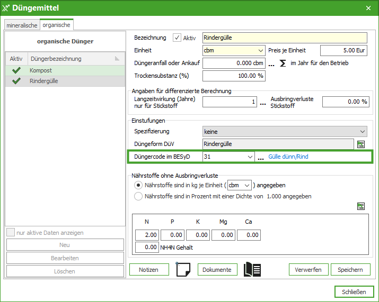Select the organische tab
The height and width of the screenshot is (302, 379).
pos(56,25)
